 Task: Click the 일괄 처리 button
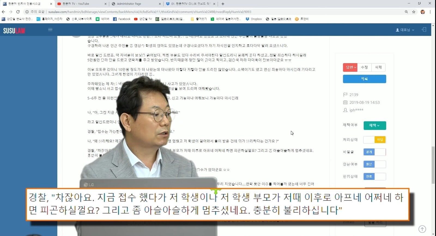click(x=375, y=223)
